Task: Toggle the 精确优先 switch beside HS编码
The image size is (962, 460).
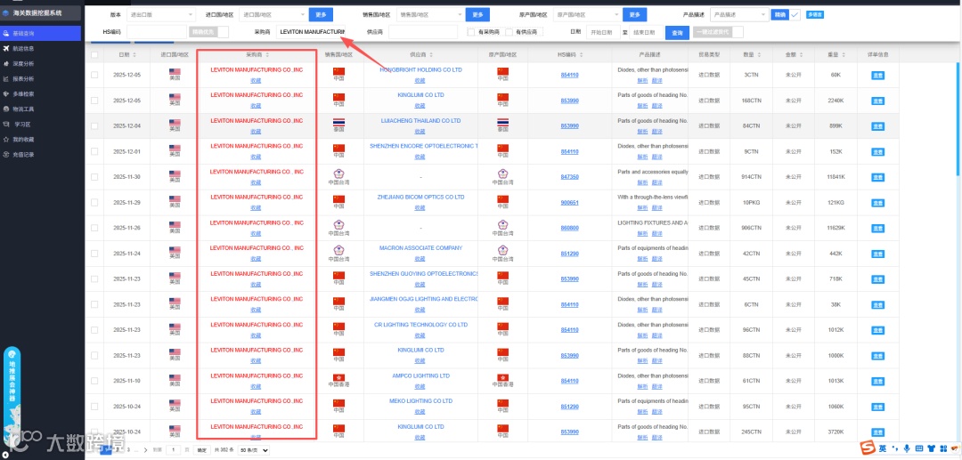Action: tap(209, 32)
